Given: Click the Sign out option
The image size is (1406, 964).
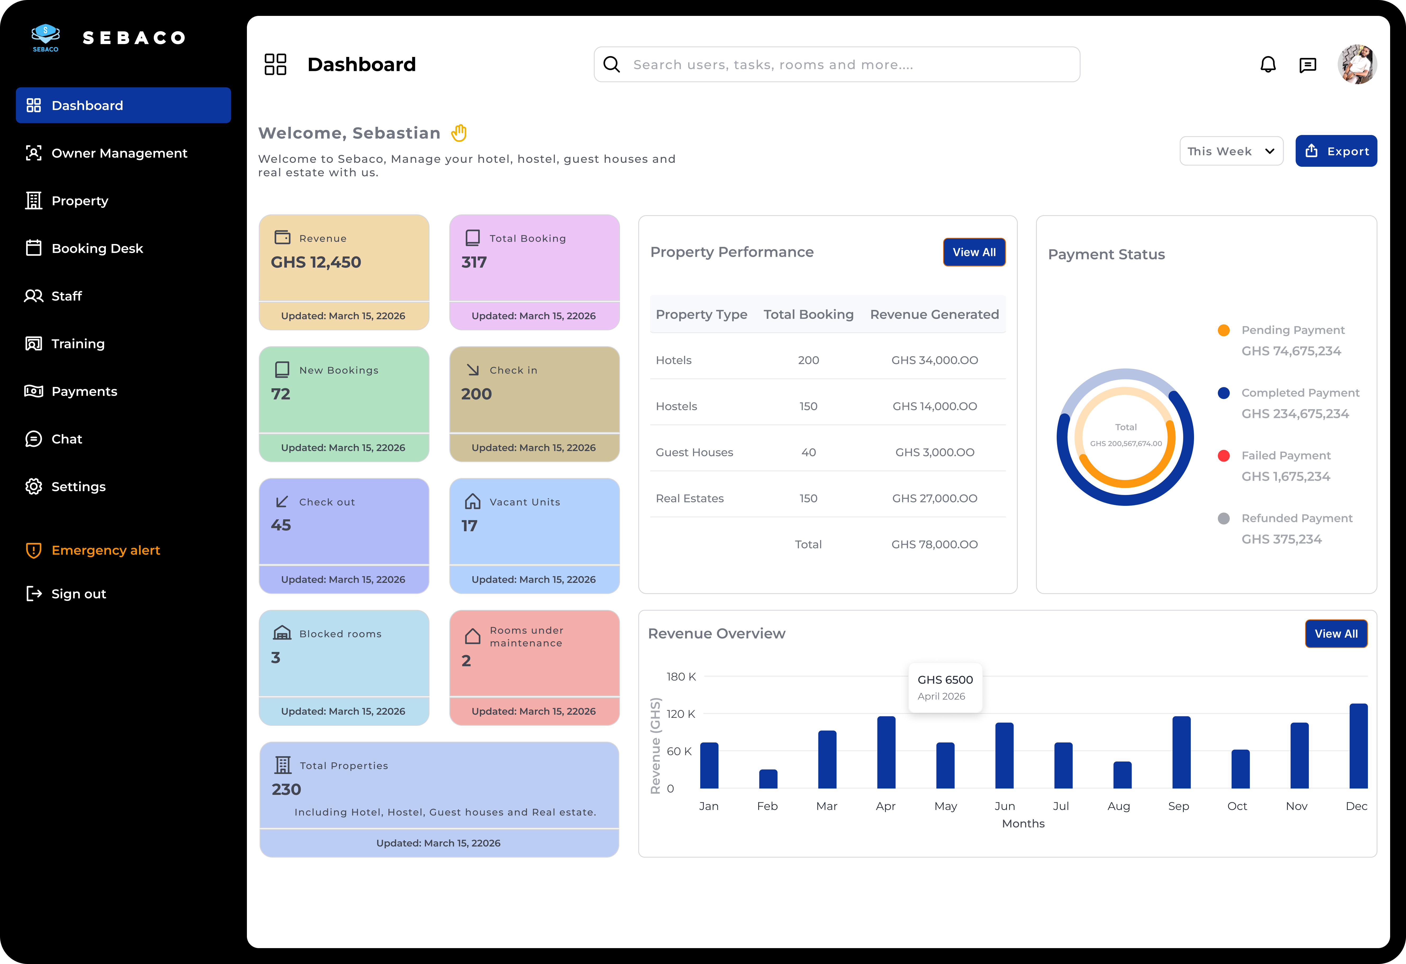Looking at the screenshot, I should [x=79, y=594].
